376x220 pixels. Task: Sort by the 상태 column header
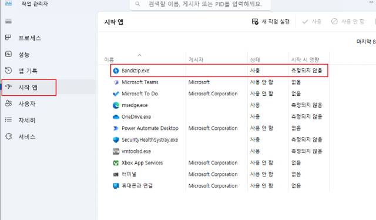point(255,59)
